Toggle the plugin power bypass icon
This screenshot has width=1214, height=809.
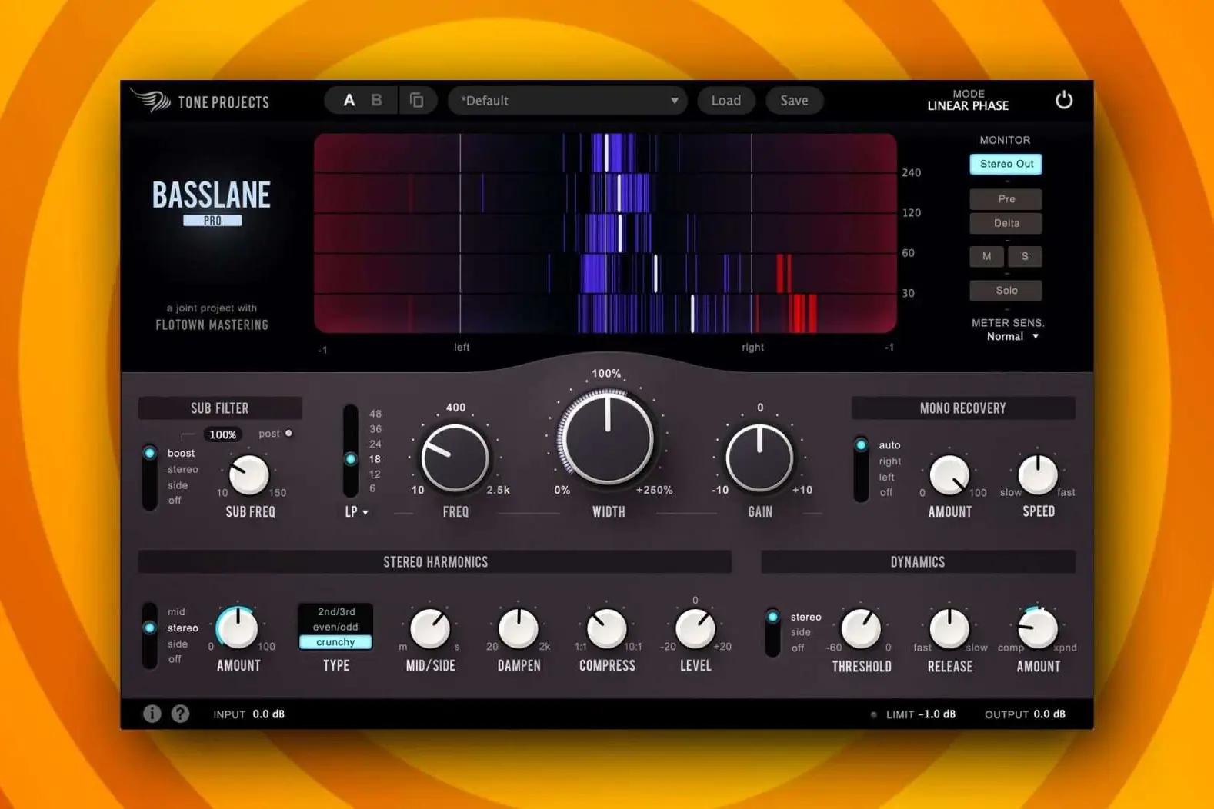(x=1064, y=100)
